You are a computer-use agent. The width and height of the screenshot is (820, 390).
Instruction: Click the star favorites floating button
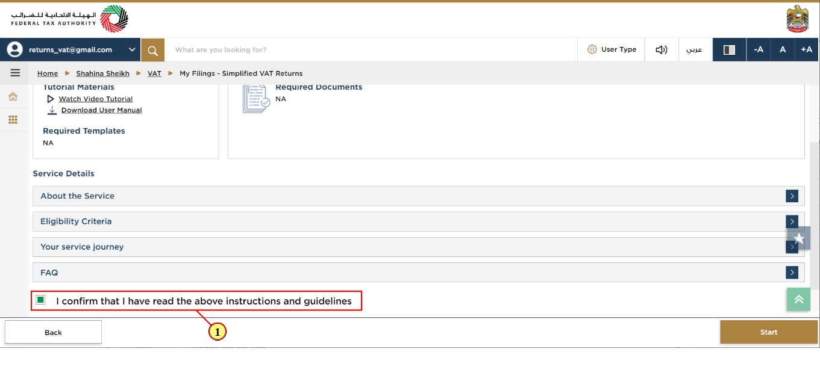pyautogui.click(x=799, y=238)
